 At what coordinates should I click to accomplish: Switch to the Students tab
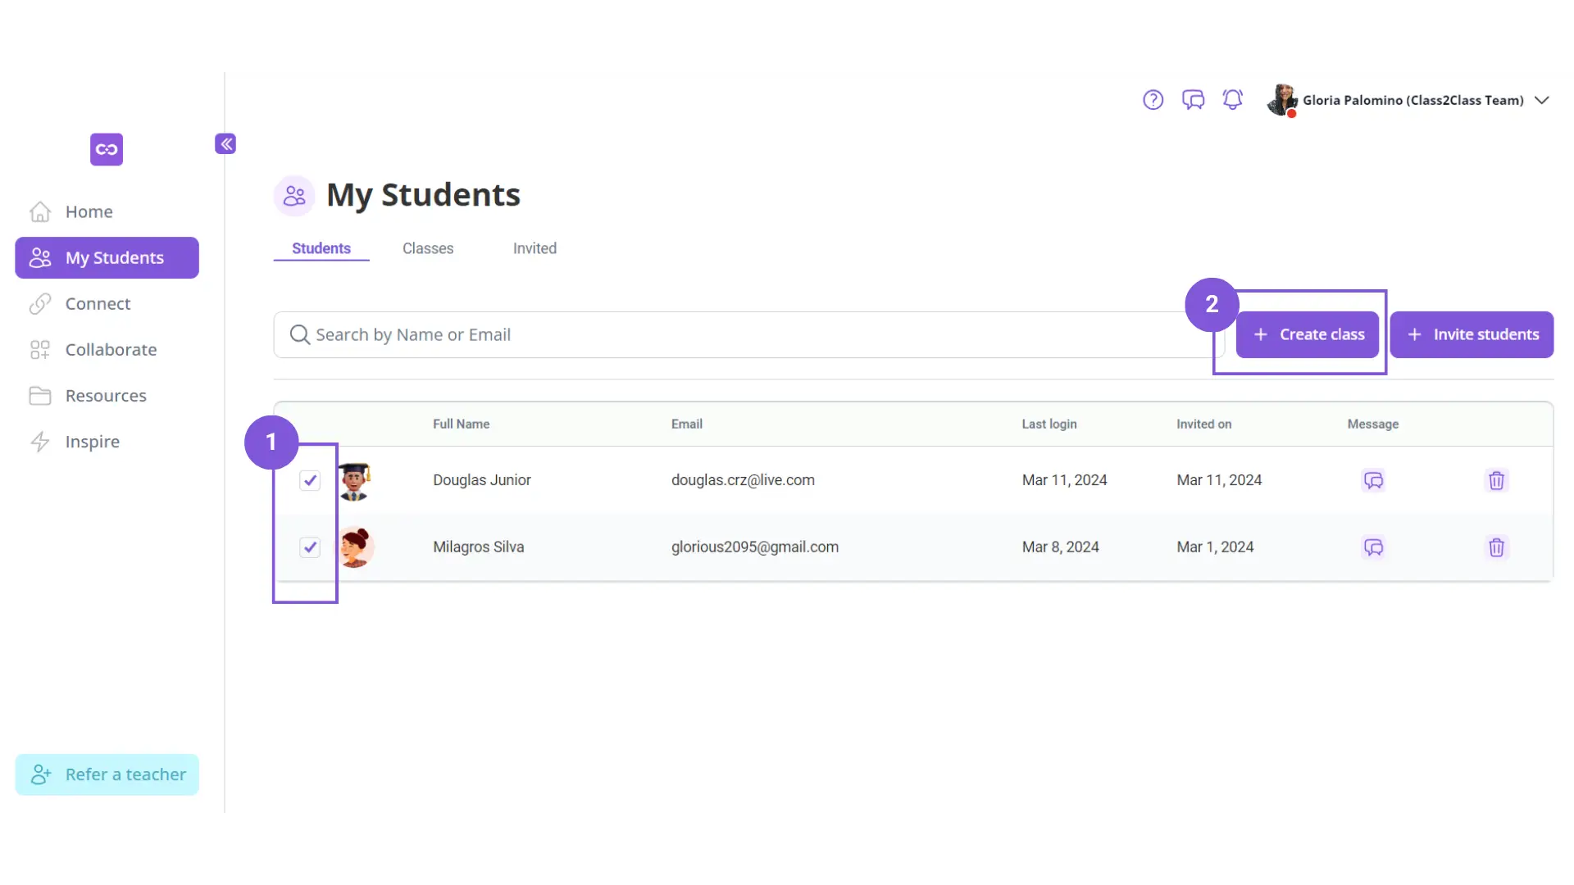[321, 248]
